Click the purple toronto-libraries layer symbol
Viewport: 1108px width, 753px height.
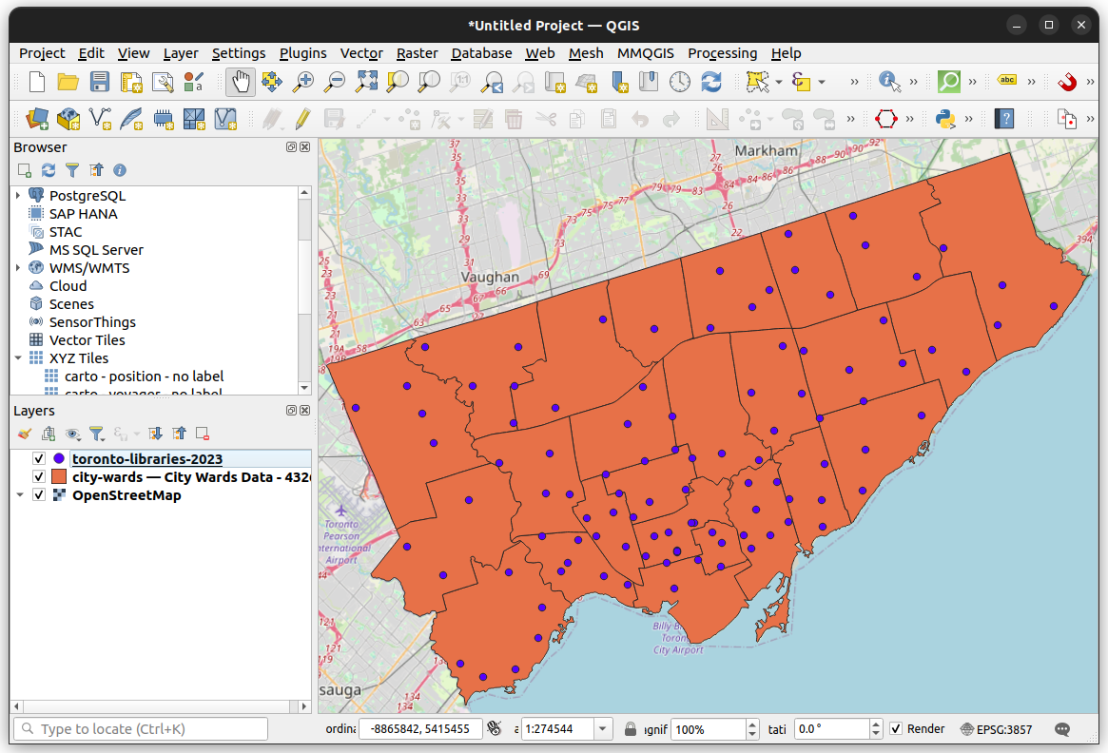tap(59, 458)
